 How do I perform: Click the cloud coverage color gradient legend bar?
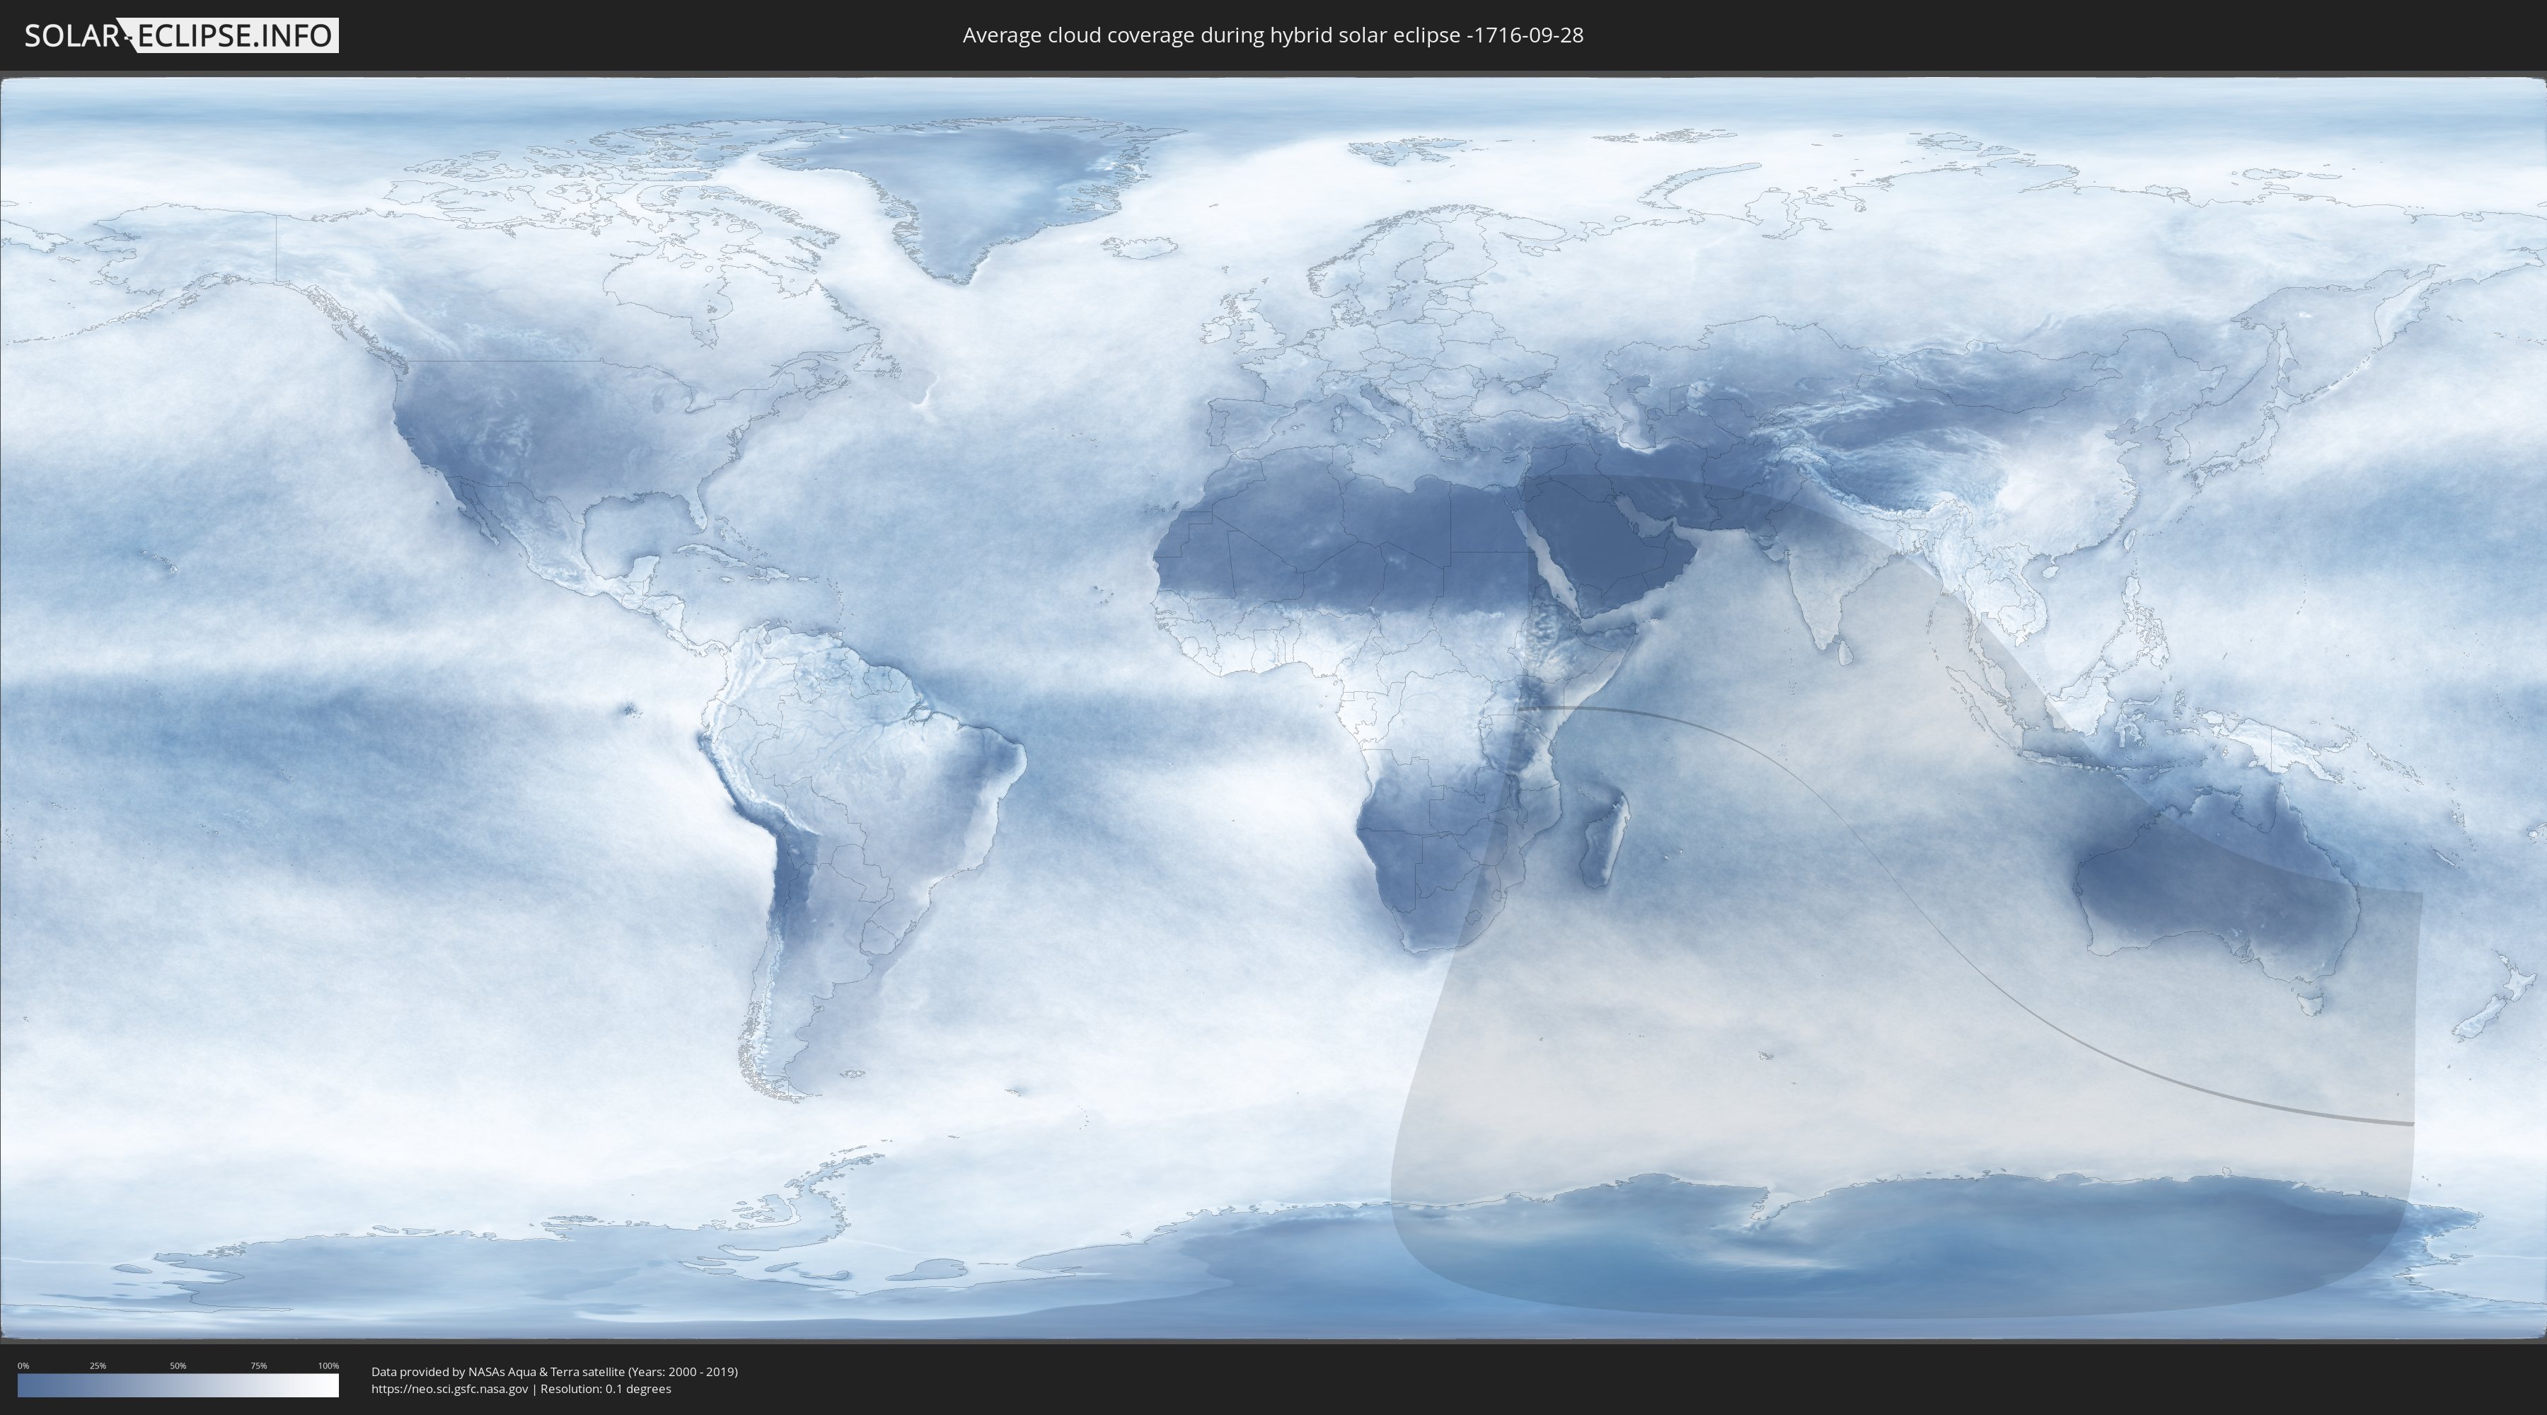coord(178,1385)
